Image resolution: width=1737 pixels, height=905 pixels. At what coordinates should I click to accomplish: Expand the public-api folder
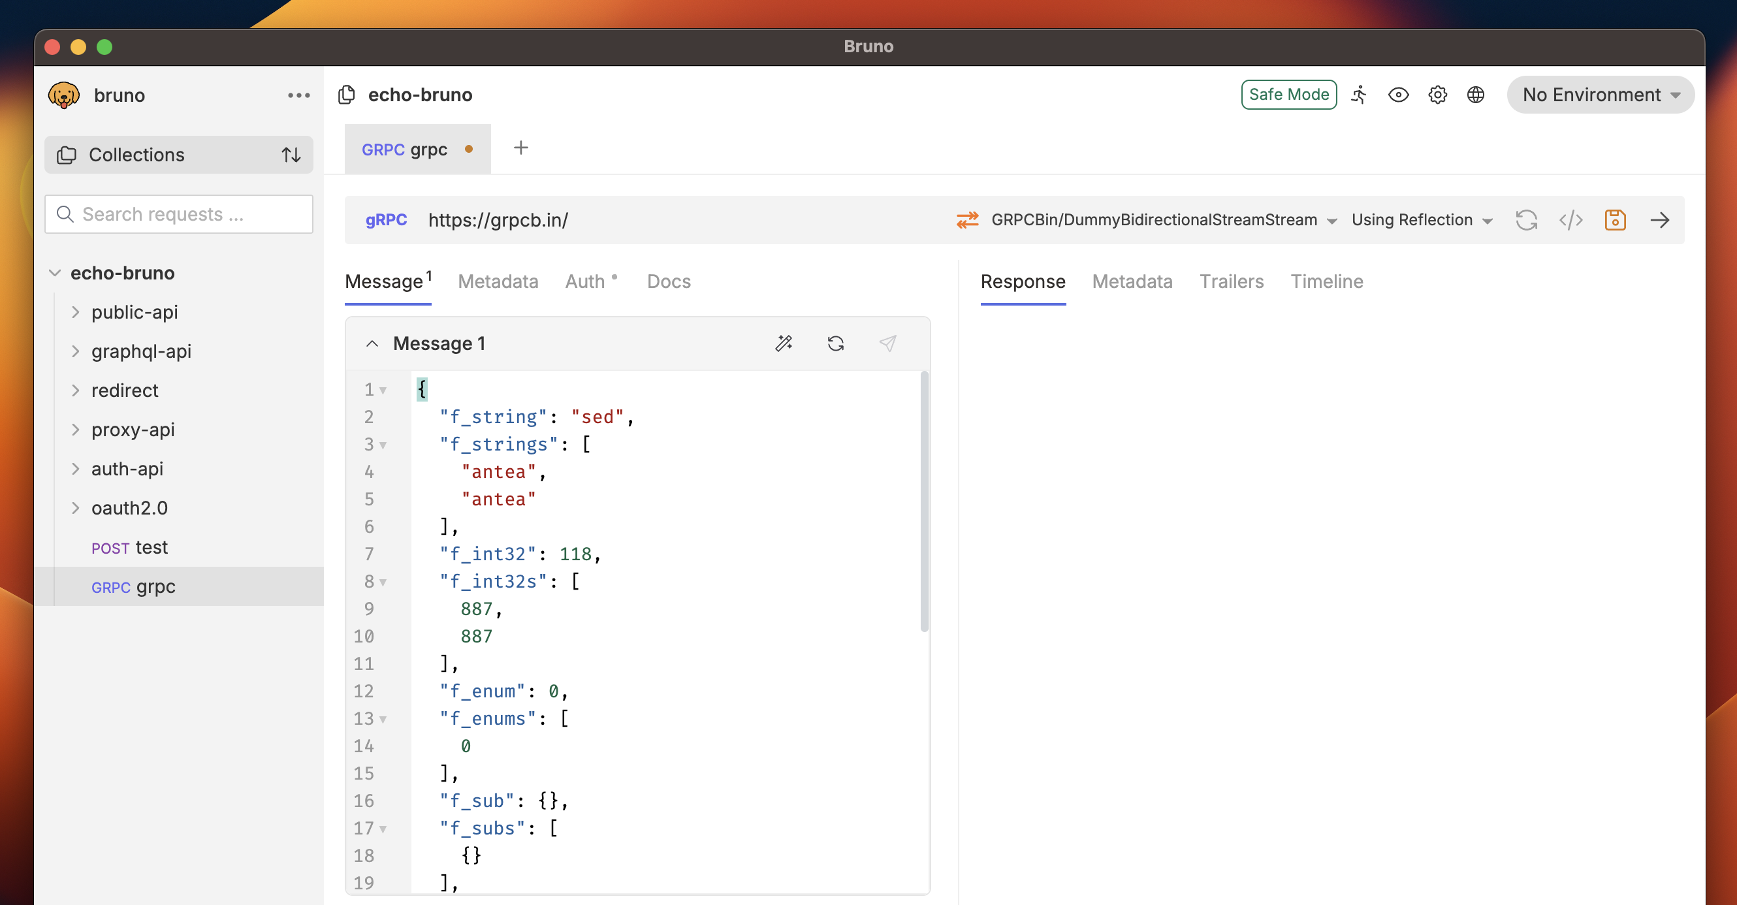coord(135,312)
